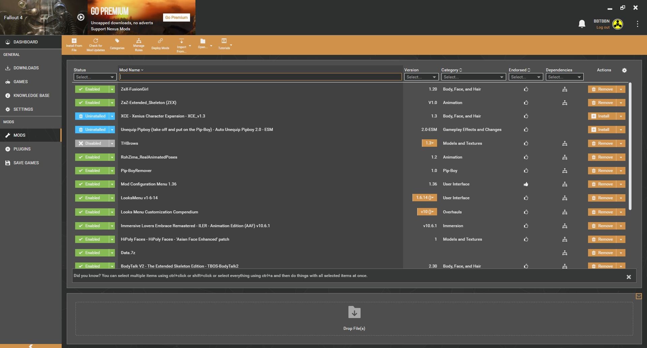
Task: Click the notifications bell icon
Action: tap(582, 24)
